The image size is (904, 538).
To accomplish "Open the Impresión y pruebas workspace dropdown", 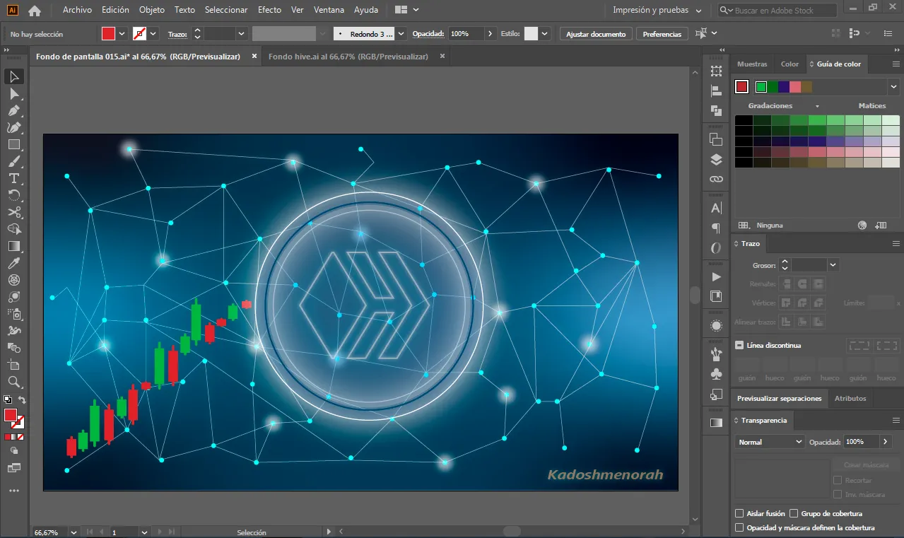I will [x=657, y=11].
